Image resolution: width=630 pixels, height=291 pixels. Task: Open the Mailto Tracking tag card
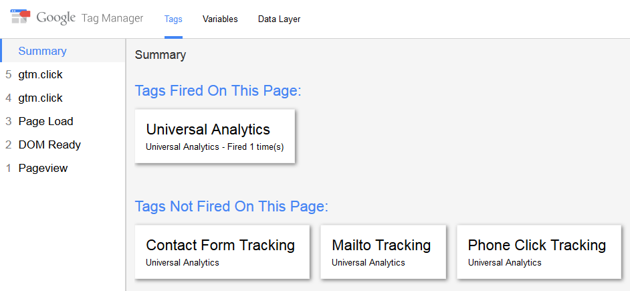pos(383,252)
